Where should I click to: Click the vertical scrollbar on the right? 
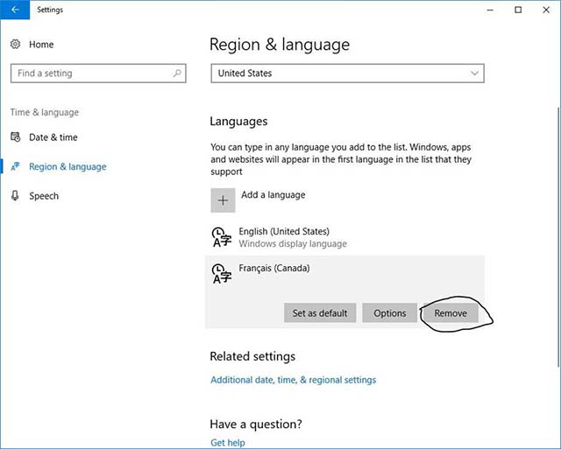[x=558, y=237]
